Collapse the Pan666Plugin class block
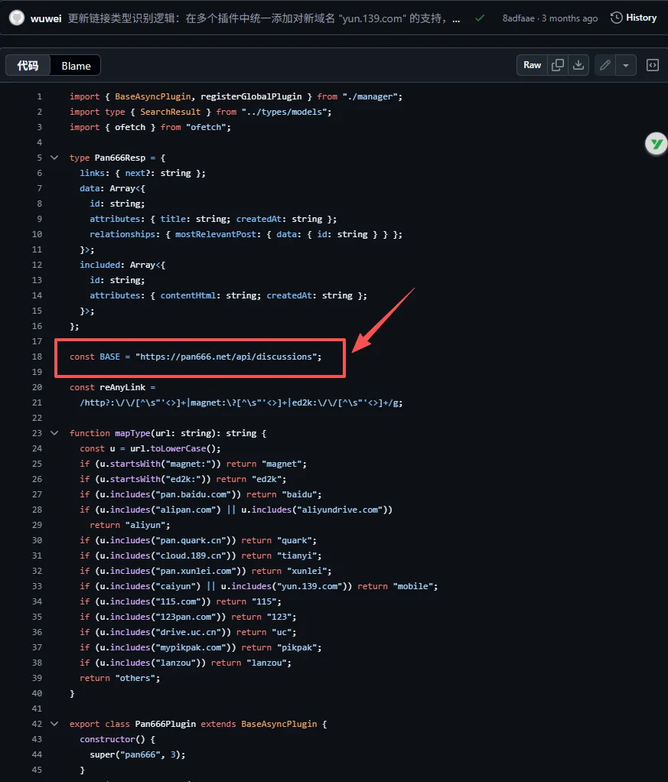The image size is (668, 782). [x=54, y=724]
